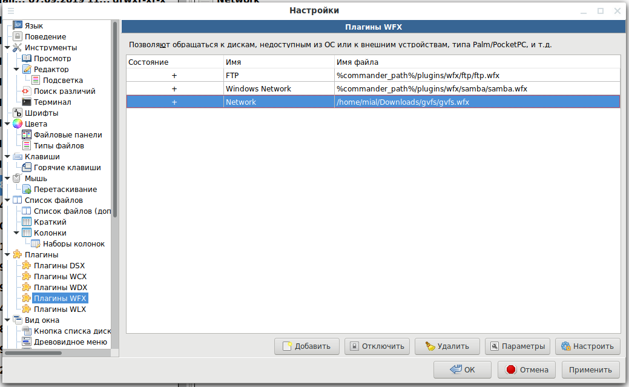Click the Плагины puzzle icon
This screenshot has height=387, width=629.
tap(17, 254)
